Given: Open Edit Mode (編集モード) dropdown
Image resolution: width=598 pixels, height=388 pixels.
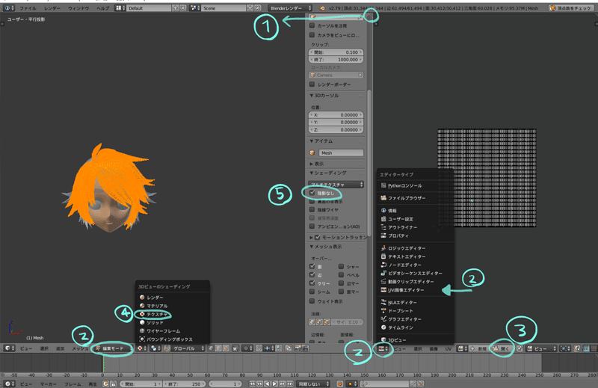Looking at the screenshot, I should tap(113, 348).
